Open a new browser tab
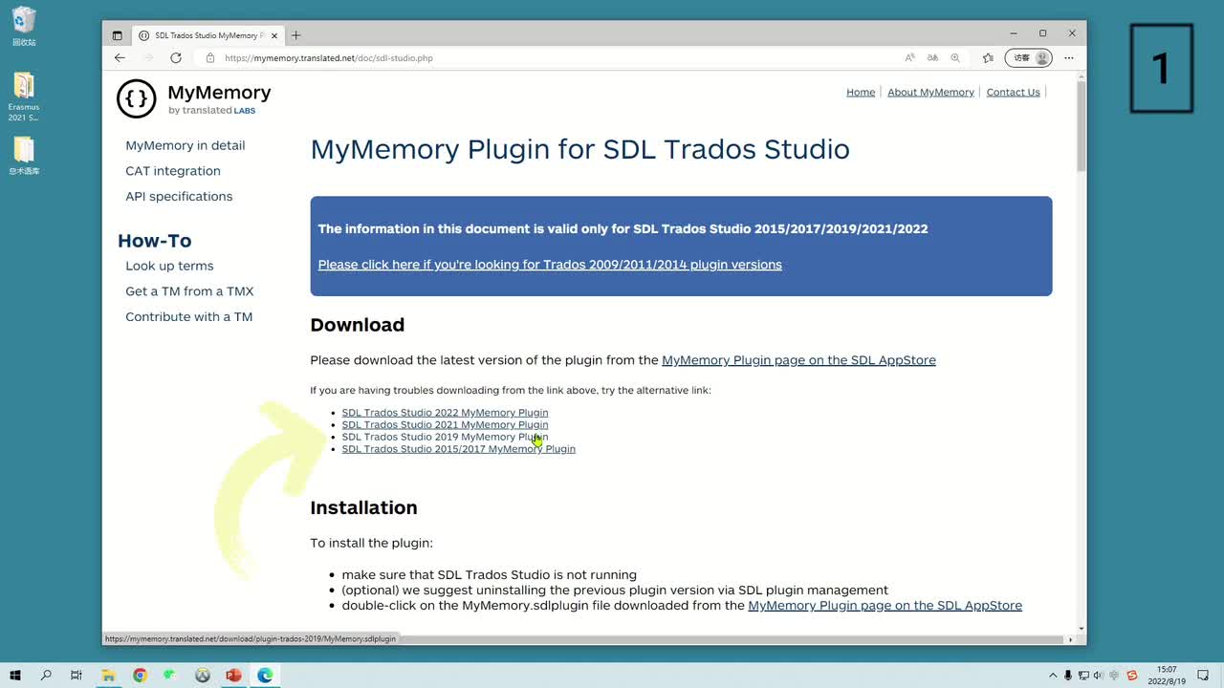 296,35
